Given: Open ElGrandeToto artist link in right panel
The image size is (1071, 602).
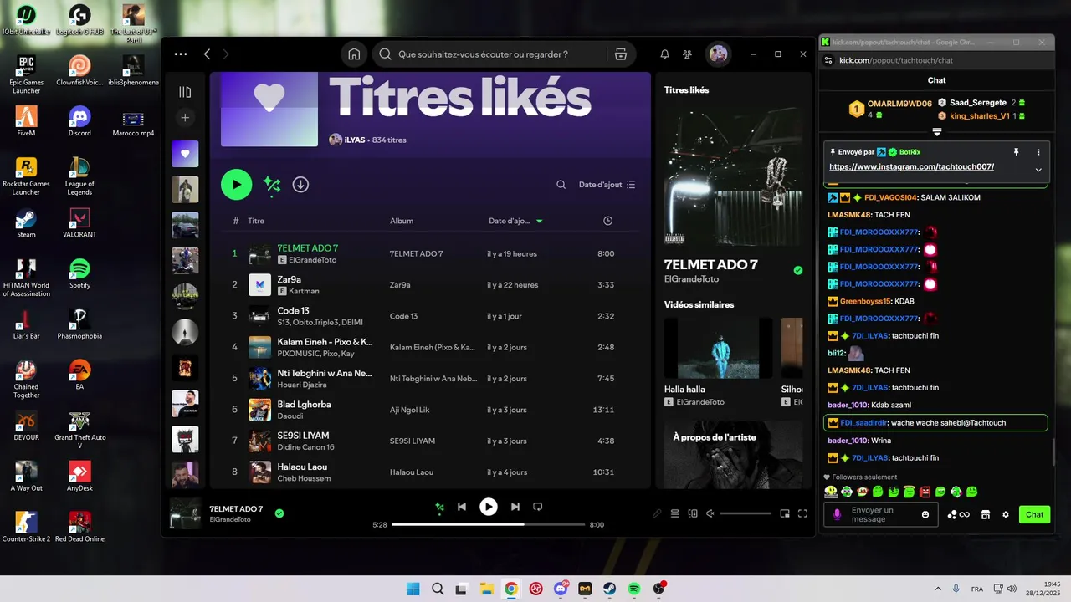Looking at the screenshot, I should click(691, 278).
